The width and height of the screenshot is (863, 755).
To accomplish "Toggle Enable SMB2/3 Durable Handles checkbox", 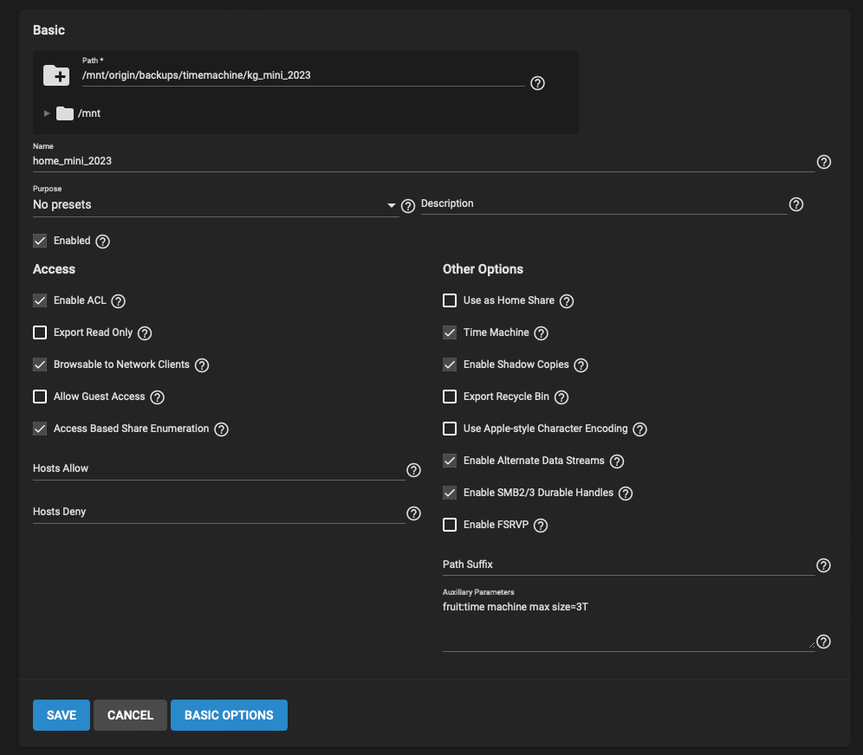I will [x=450, y=492].
